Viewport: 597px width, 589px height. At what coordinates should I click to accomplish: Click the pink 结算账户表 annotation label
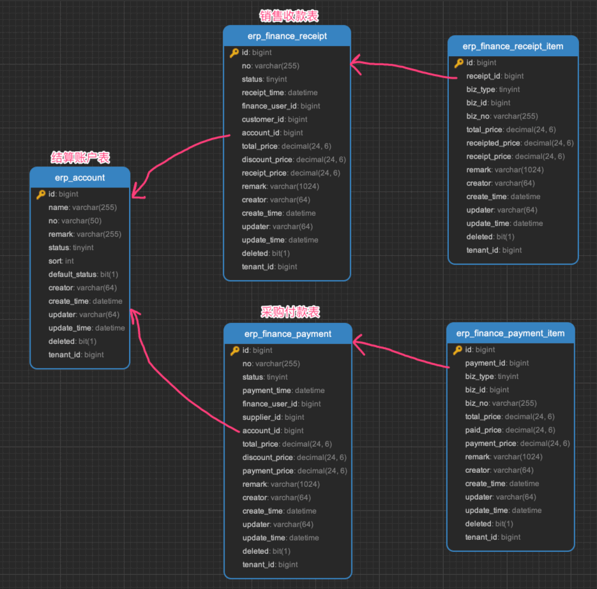pyautogui.click(x=80, y=158)
